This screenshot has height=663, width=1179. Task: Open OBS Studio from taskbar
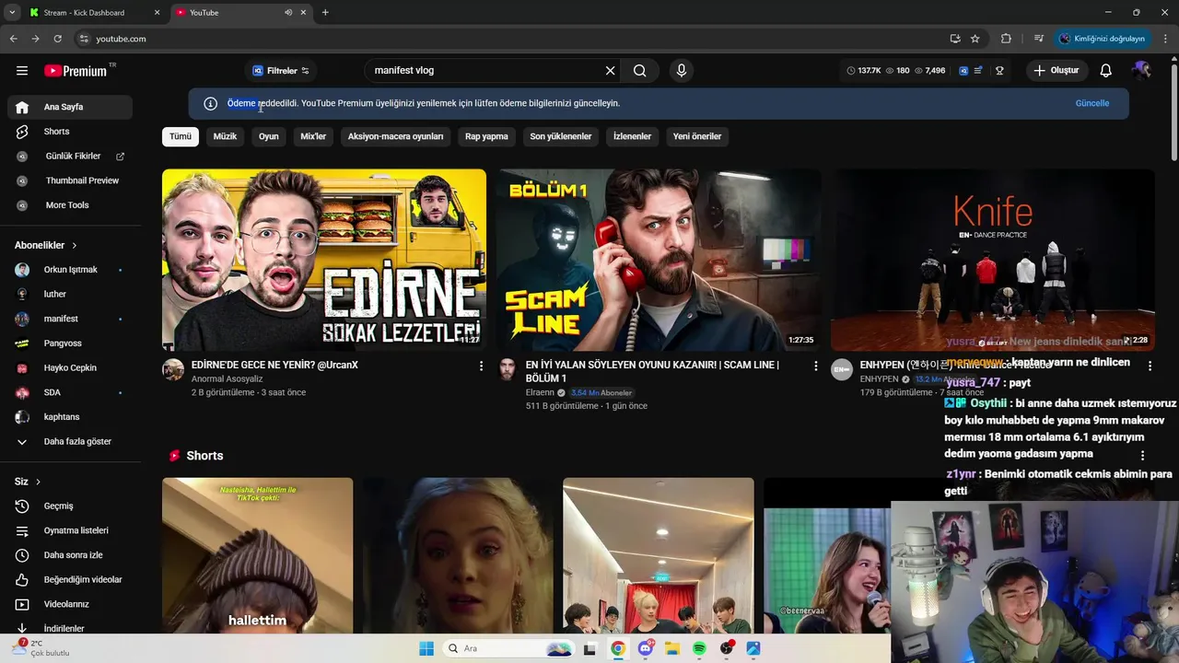[x=727, y=648]
